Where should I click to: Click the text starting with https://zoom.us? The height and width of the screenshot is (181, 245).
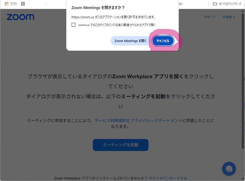click(x=113, y=17)
